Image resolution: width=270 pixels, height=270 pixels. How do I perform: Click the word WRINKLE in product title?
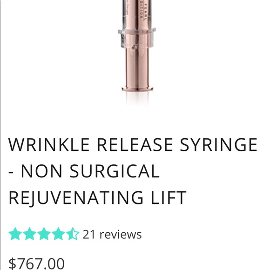(49, 145)
